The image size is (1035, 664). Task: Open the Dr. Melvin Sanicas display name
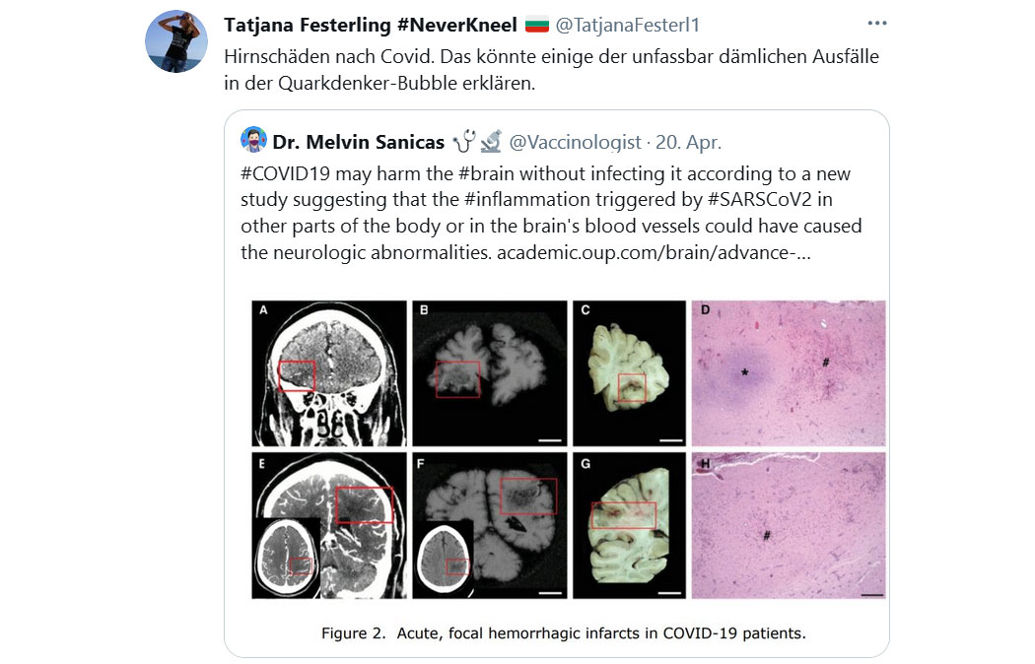(359, 142)
